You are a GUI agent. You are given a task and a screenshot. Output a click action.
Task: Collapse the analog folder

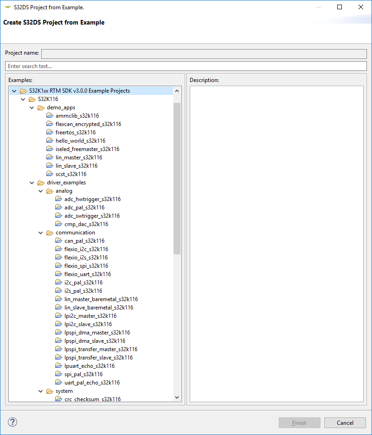(x=41, y=191)
